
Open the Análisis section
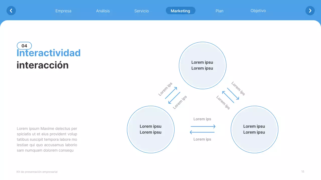click(103, 11)
